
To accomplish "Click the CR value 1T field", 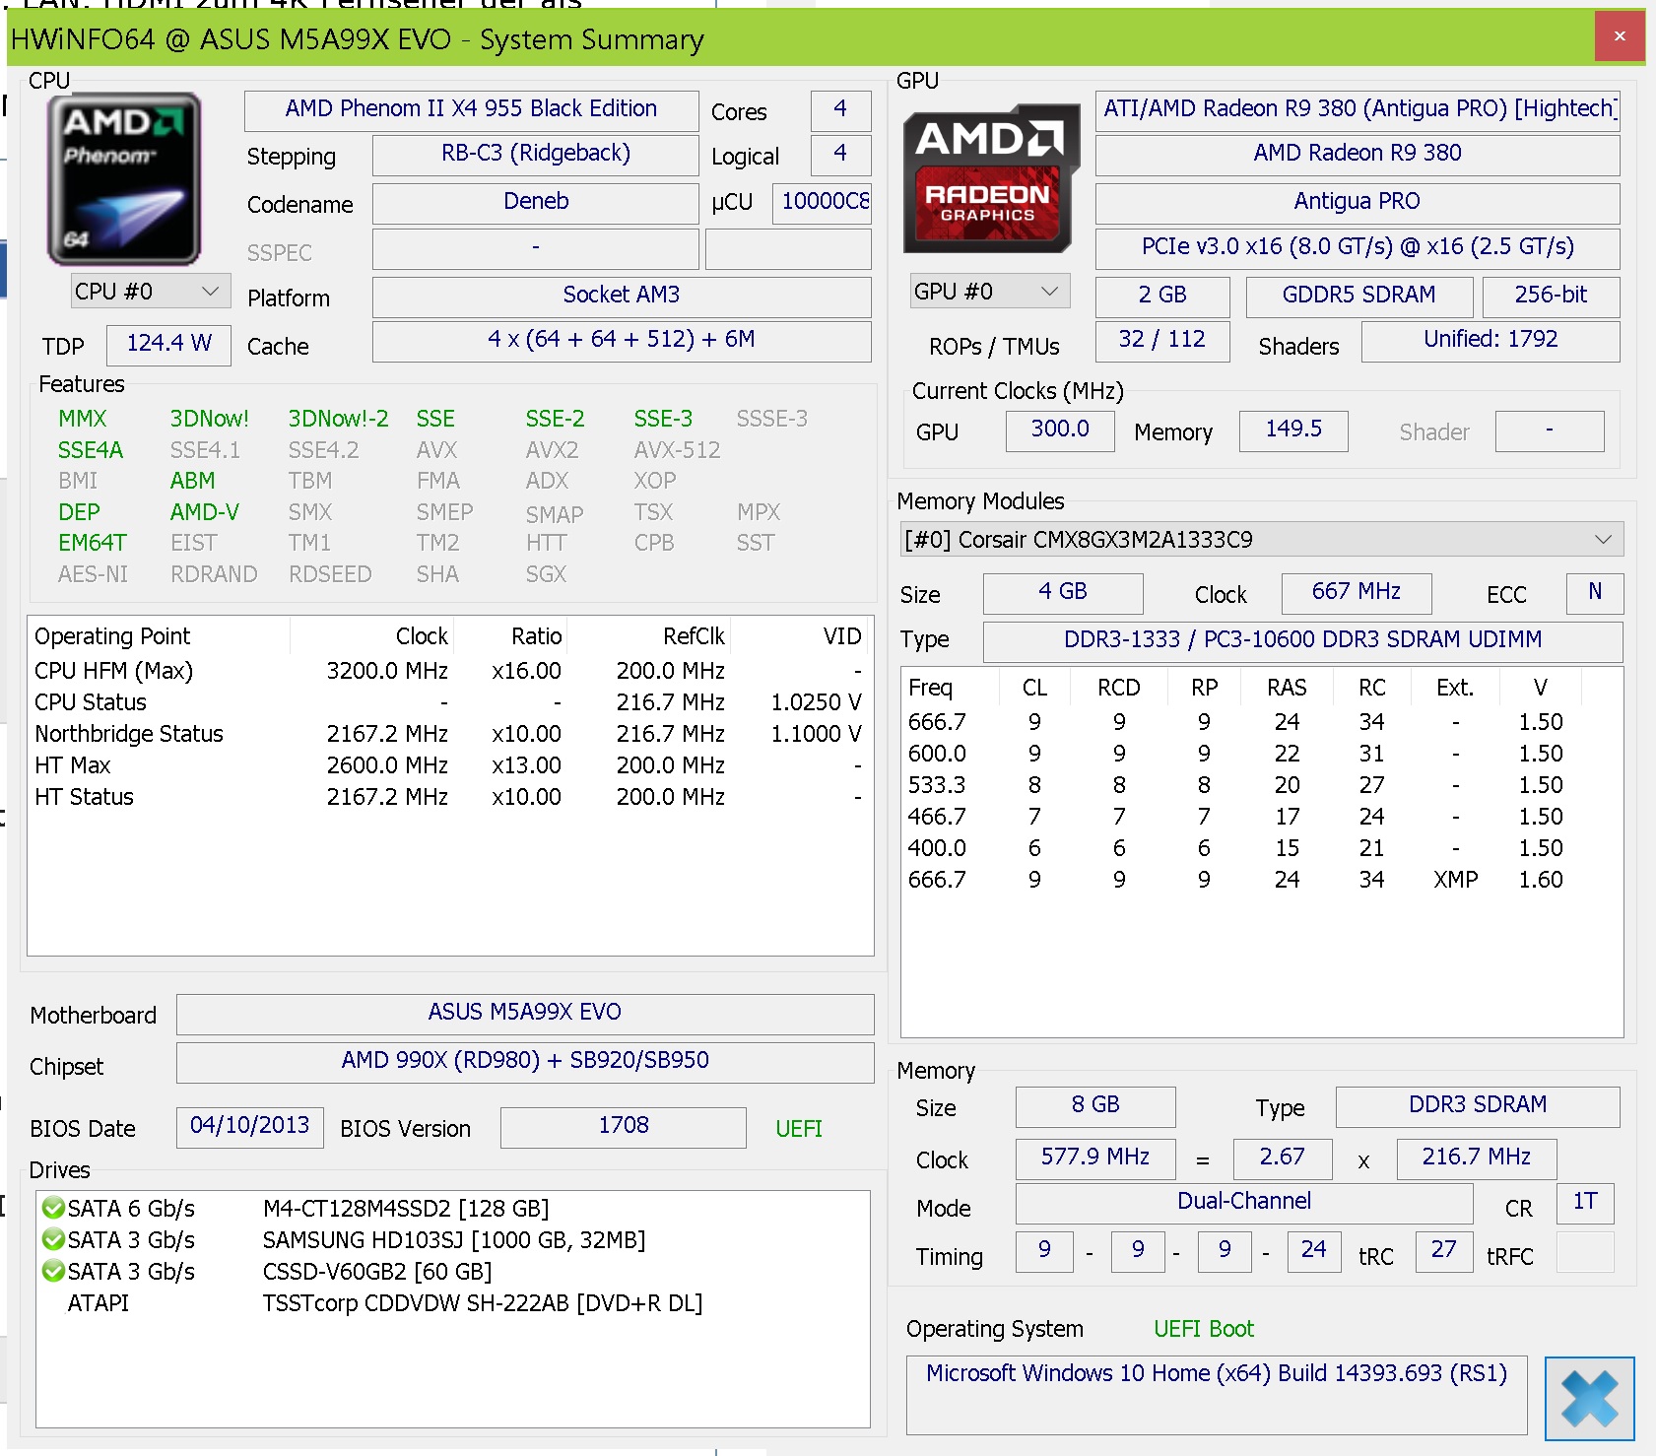I will coord(1585,1203).
